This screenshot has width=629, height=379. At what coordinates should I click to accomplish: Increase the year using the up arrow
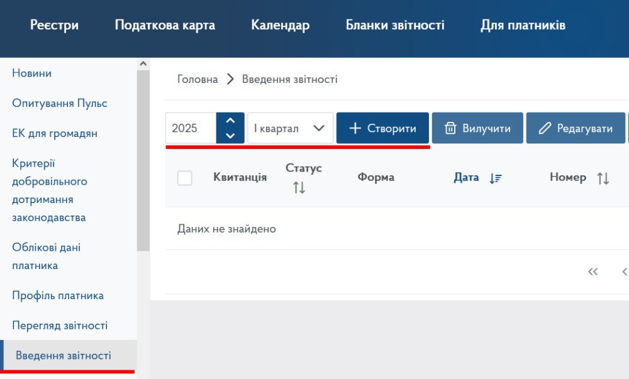(231, 119)
